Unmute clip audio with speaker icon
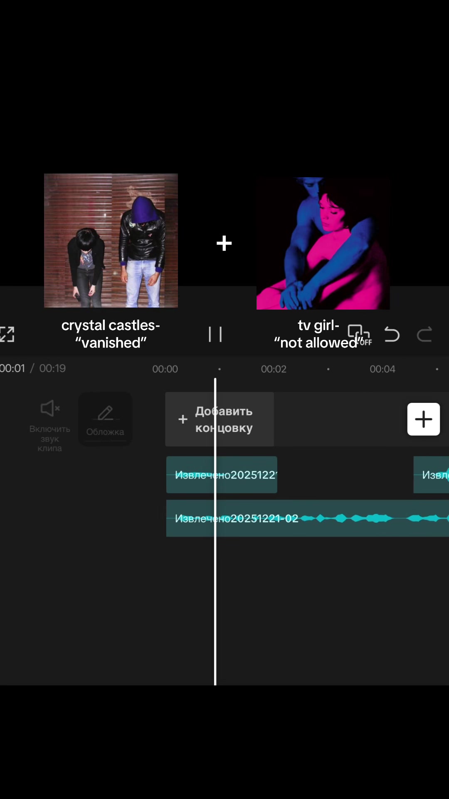This screenshot has height=799, width=449. click(50, 408)
